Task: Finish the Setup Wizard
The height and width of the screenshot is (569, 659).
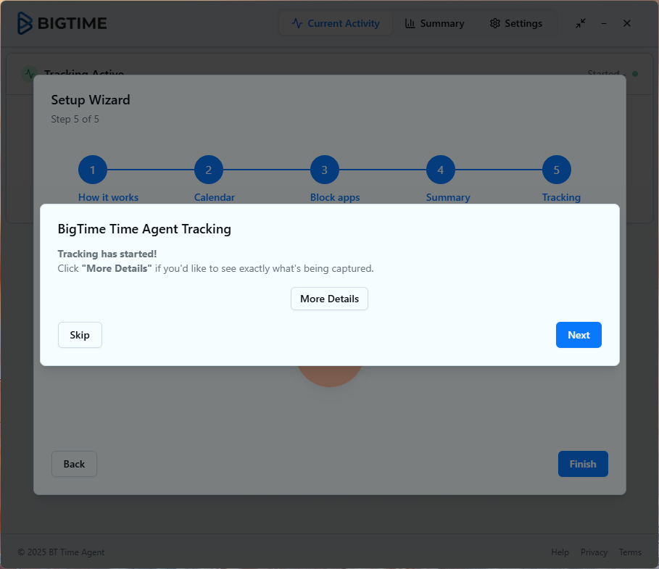Action: point(583,464)
